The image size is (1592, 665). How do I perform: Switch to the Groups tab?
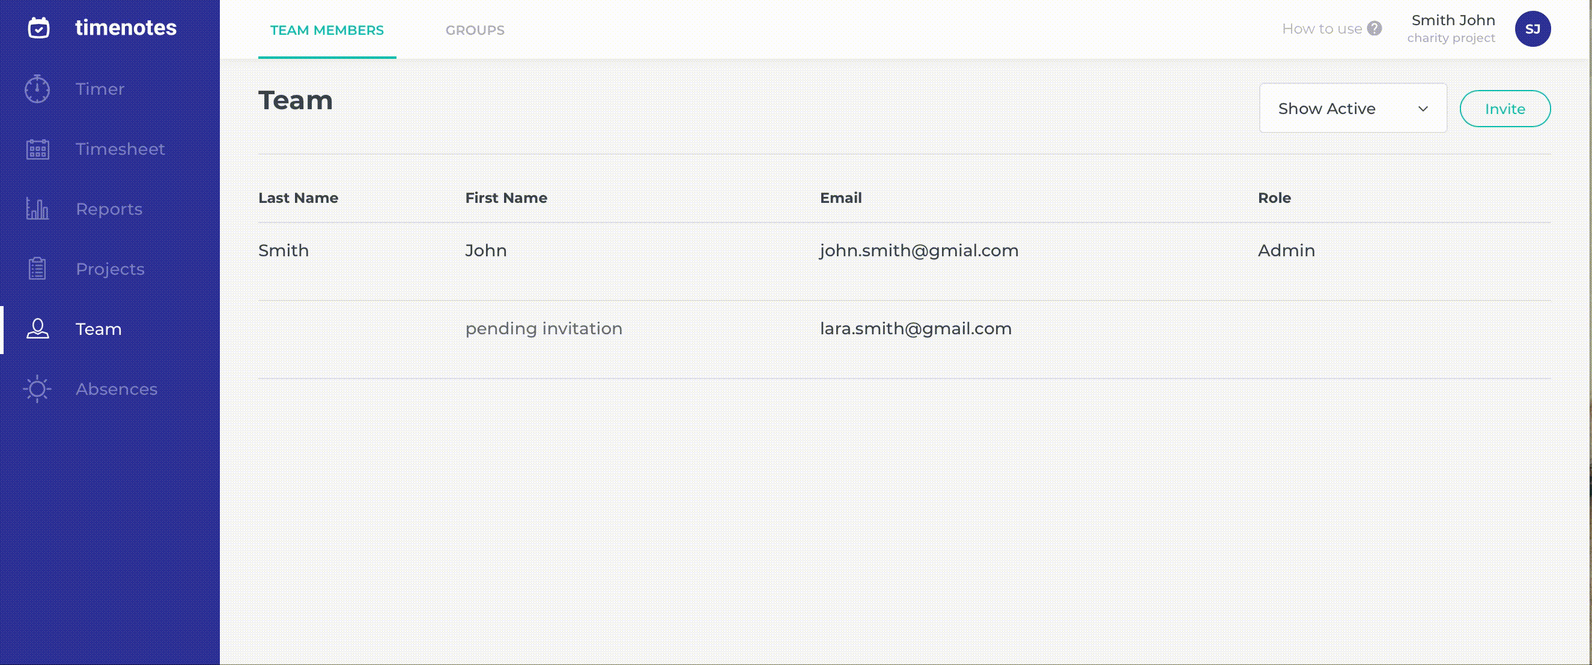[x=475, y=30]
